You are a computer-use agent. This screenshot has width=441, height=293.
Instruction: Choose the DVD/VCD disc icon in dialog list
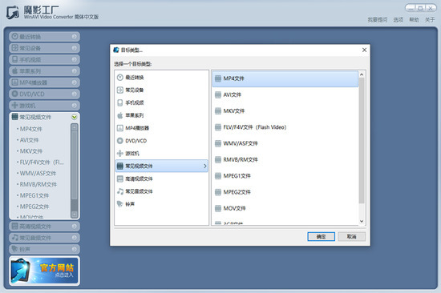point(120,141)
